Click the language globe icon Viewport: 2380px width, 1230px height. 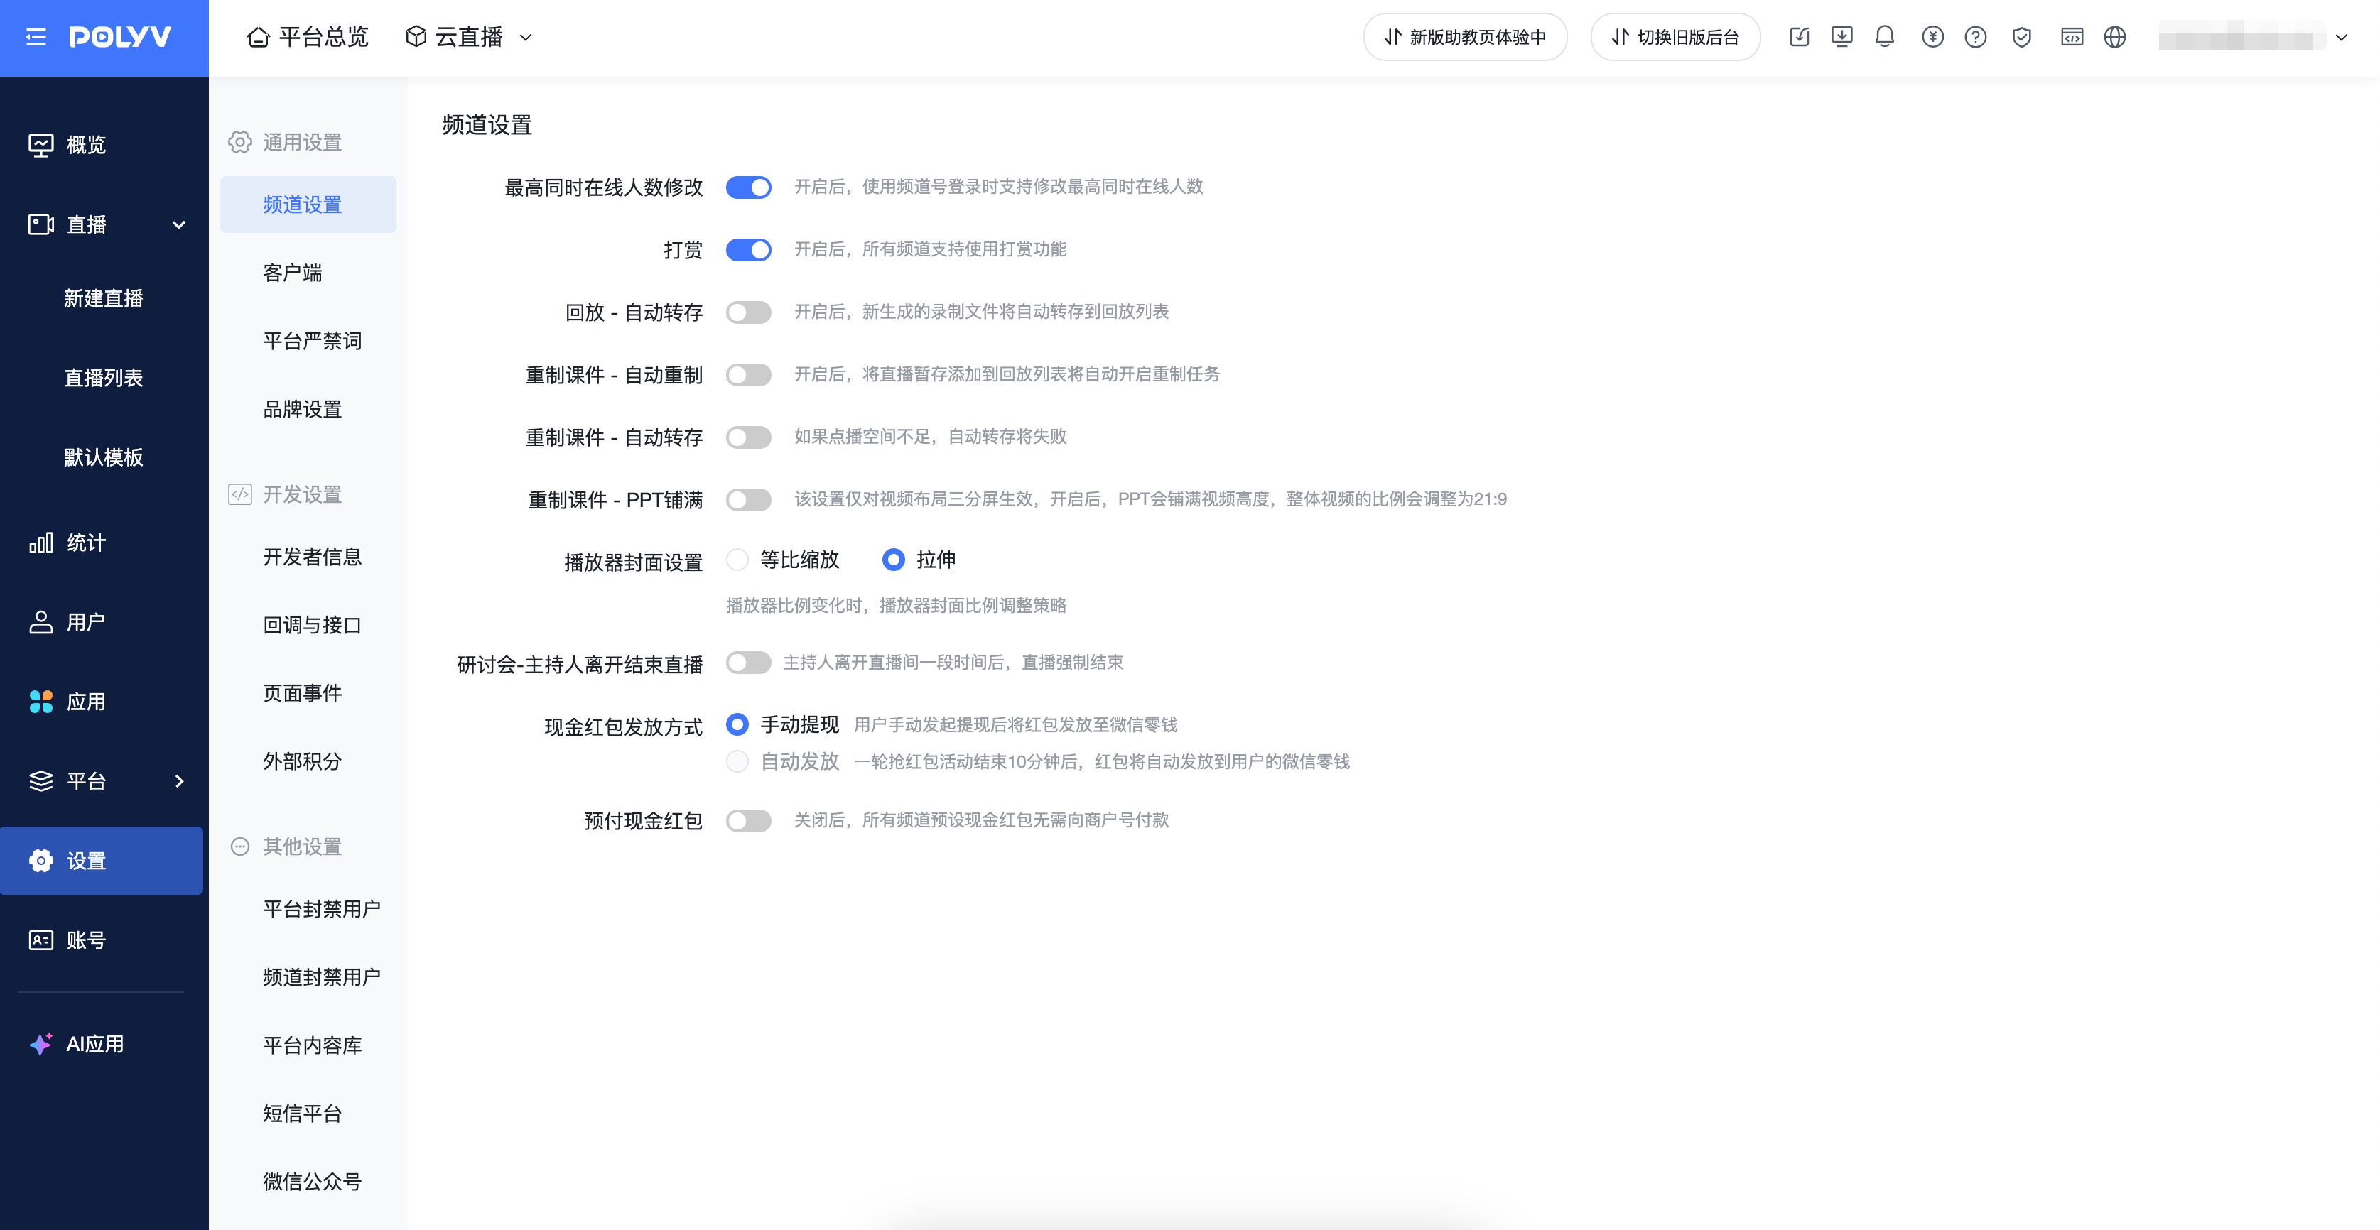point(2115,37)
